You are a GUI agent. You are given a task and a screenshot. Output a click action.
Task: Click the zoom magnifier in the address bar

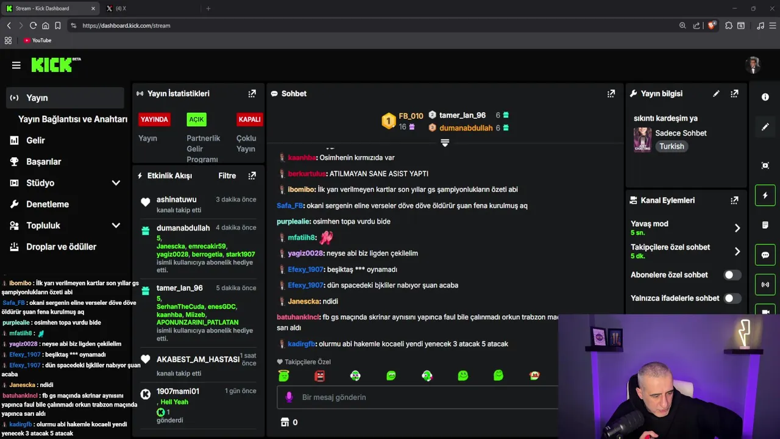pos(682,26)
